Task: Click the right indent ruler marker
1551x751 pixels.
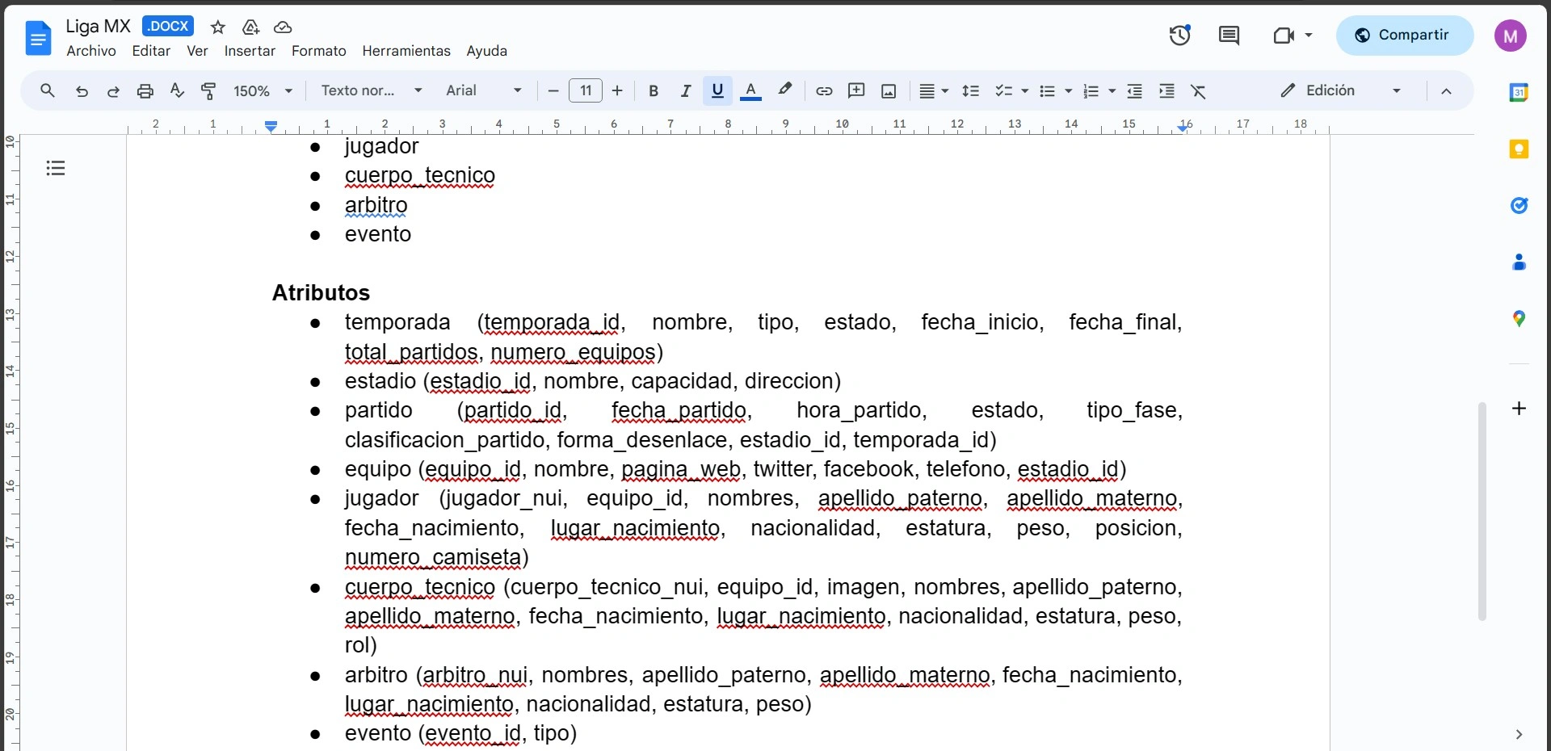Action: (x=1183, y=128)
